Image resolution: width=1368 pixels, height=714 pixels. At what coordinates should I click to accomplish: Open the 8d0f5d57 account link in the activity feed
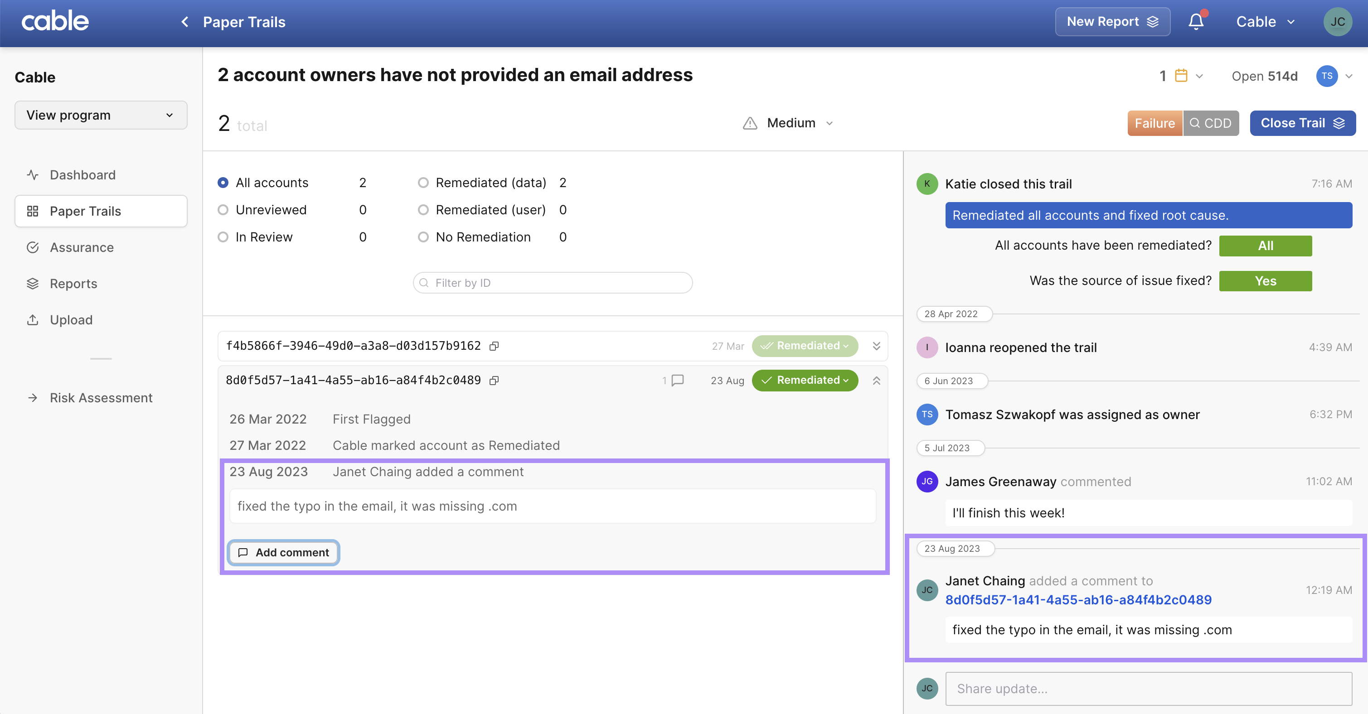[x=1078, y=600]
